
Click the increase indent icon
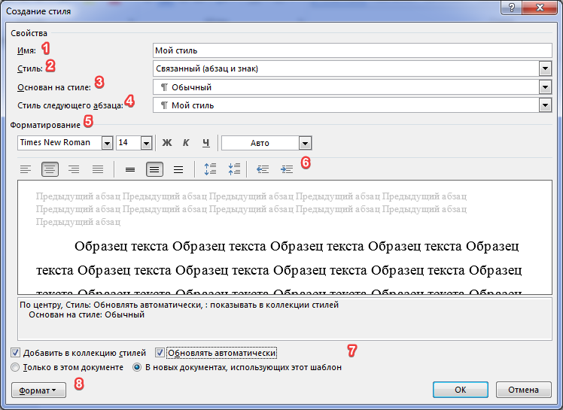[x=287, y=169]
